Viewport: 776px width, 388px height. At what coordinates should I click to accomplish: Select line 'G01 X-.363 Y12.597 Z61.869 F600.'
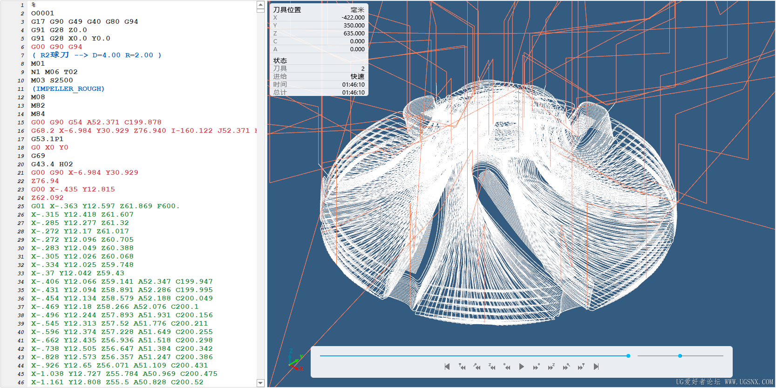[x=105, y=206]
